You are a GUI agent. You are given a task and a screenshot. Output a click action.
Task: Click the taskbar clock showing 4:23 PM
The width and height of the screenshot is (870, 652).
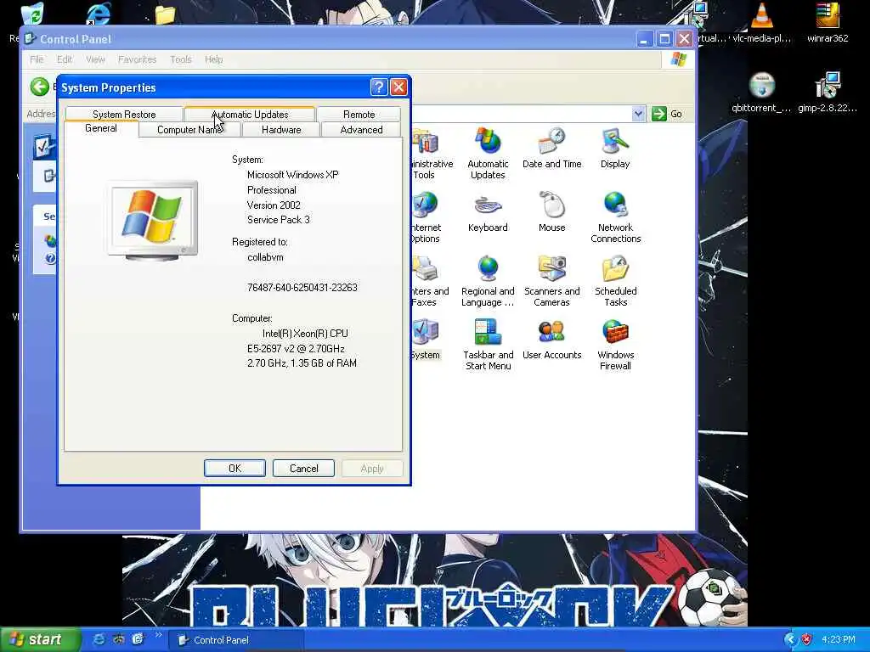pos(839,639)
